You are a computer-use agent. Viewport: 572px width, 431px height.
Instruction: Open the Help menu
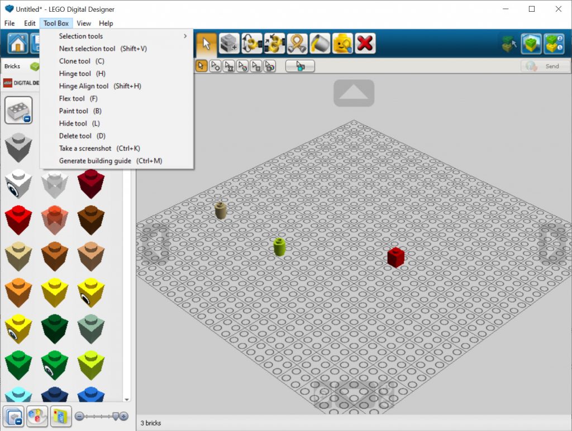pyautogui.click(x=106, y=23)
